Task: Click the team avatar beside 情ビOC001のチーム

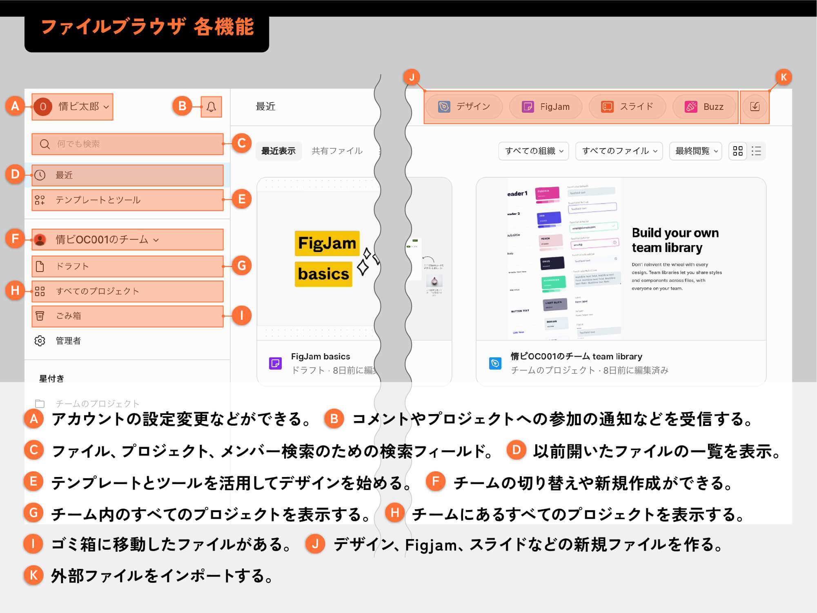Action: (40, 239)
